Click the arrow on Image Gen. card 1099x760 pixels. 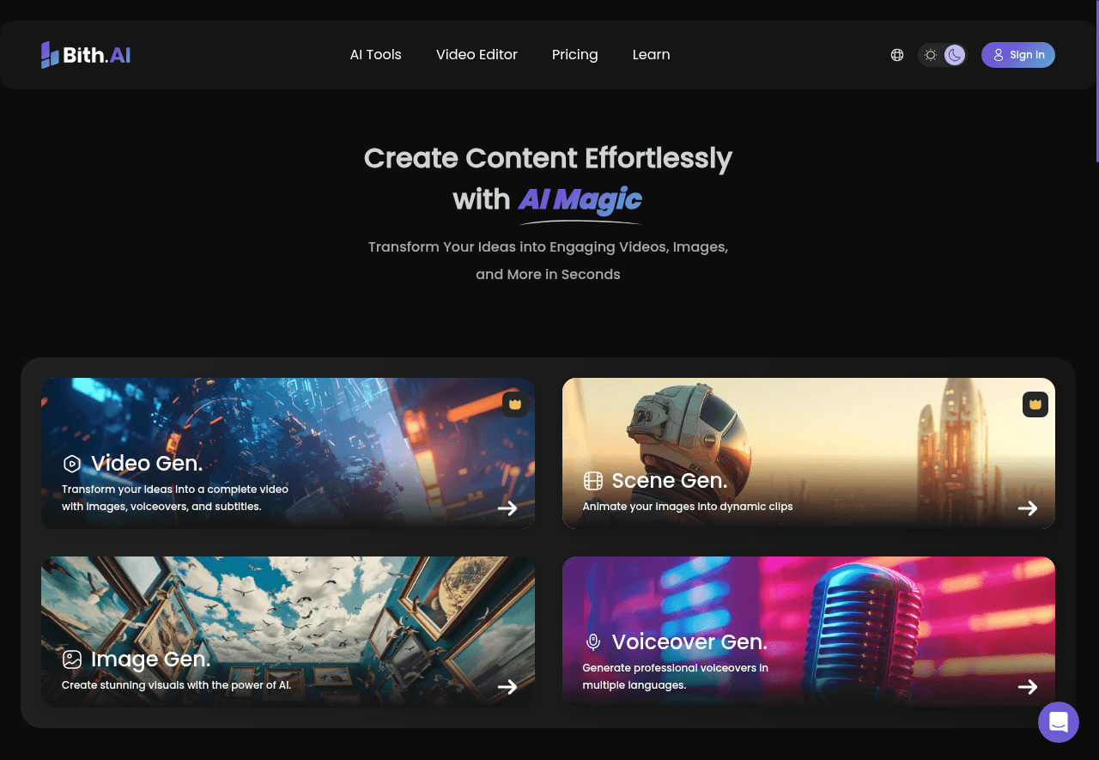(507, 687)
